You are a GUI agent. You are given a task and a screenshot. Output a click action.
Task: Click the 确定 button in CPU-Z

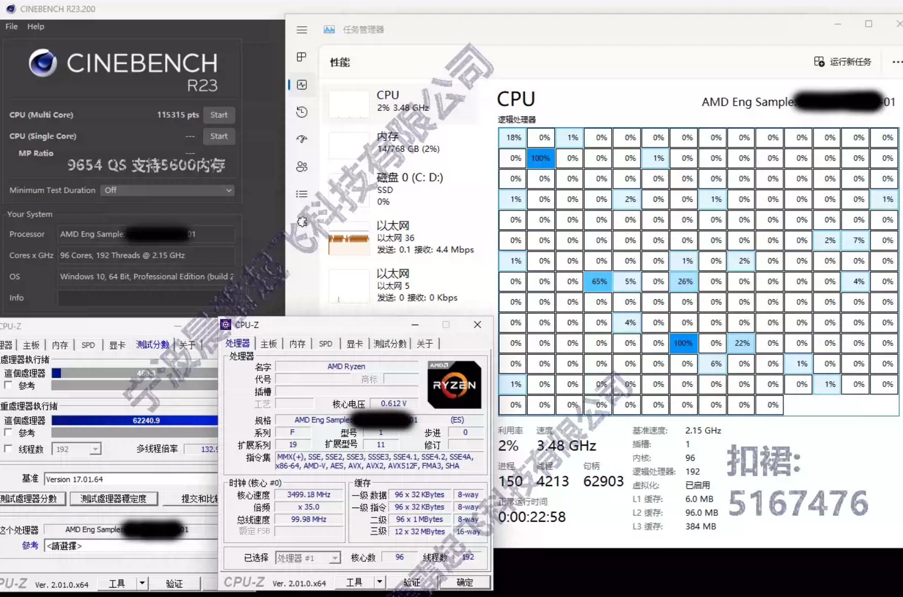pyautogui.click(x=464, y=582)
